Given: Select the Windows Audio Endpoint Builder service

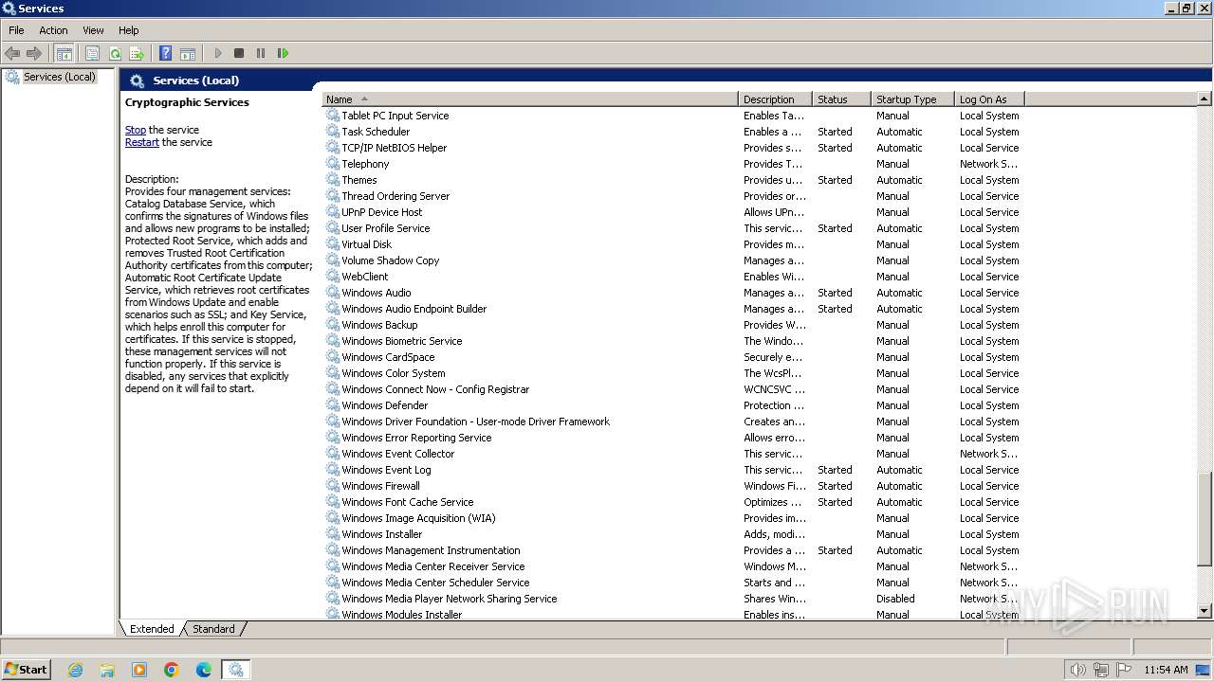Looking at the screenshot, I should [x=673, y=309].
